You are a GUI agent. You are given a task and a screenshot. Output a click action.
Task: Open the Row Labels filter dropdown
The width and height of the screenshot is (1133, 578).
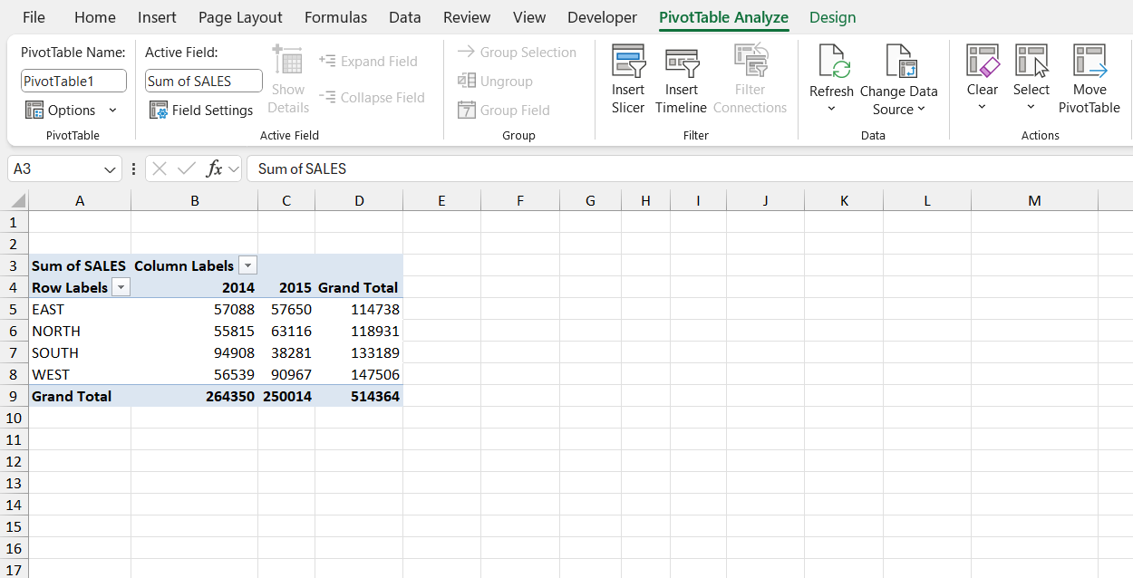coord(121,287)
